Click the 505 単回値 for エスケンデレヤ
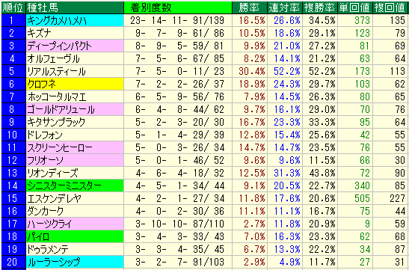This screenshot has height=270, width=409. tap(362, 198)
